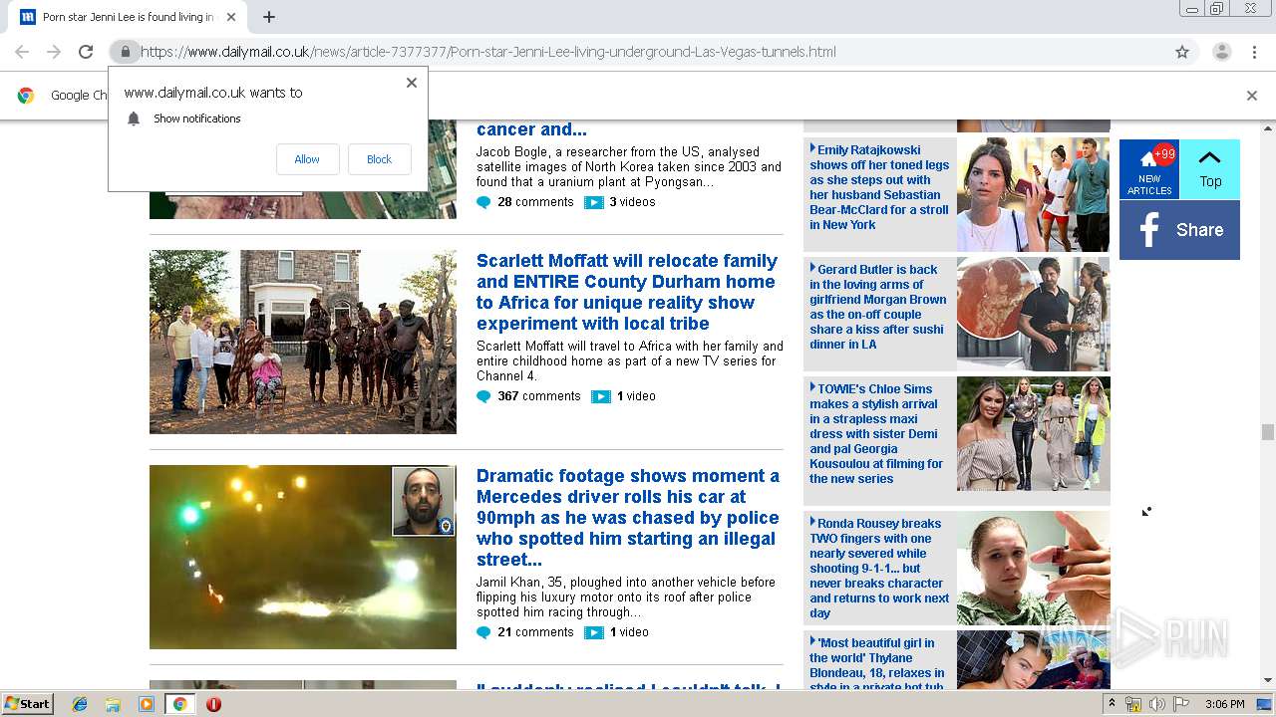Block notifications from dailymail.co.uk
Image resolution: width=1276 pixels, height=717 pixels.
click(x=379, y=159)
